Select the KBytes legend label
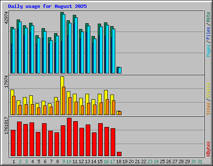The width and height of the screenshot is (213, 166). coord(208,149)
